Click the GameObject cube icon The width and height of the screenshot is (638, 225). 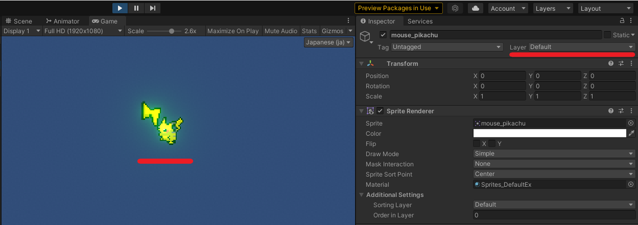(x=365, y=36)
